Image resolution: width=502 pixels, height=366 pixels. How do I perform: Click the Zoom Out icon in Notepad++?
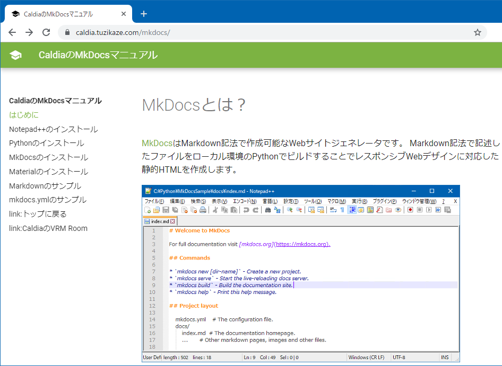pyautogui.click(x=299, y=210)
